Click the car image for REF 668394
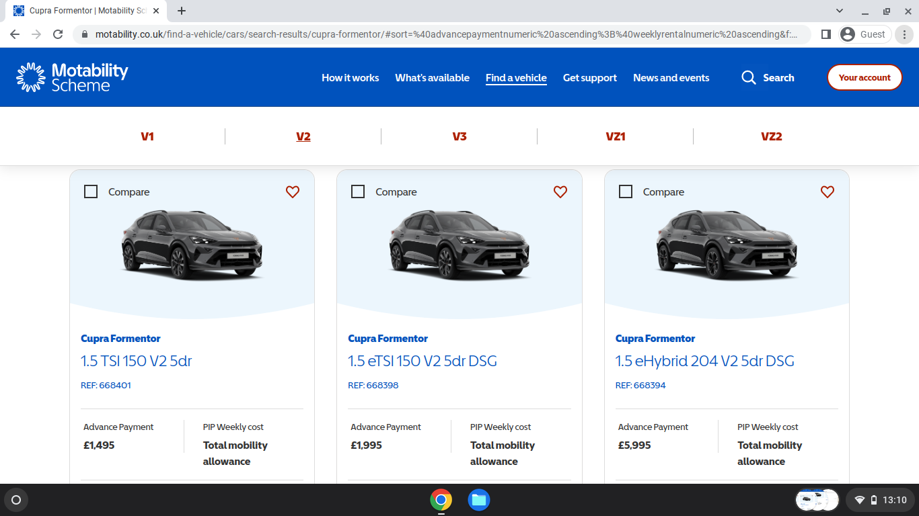 tap(727, 245)
